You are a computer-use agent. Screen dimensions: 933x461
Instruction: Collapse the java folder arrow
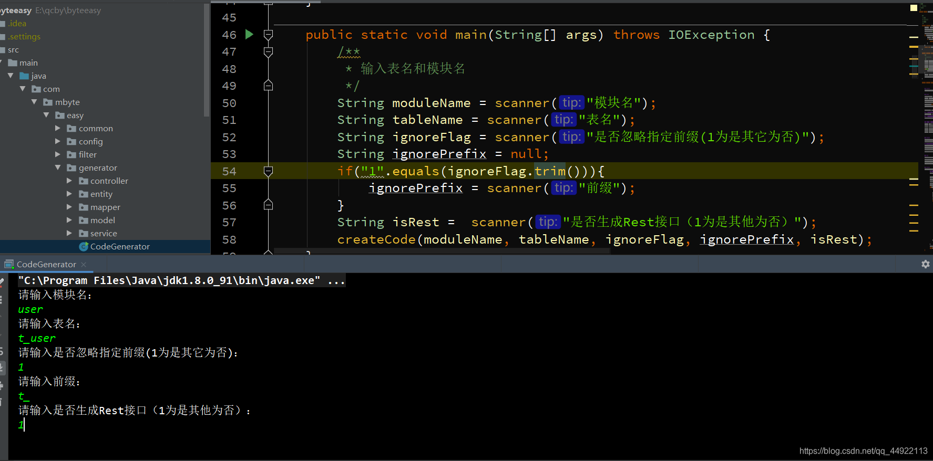click(x=11, y=76)
